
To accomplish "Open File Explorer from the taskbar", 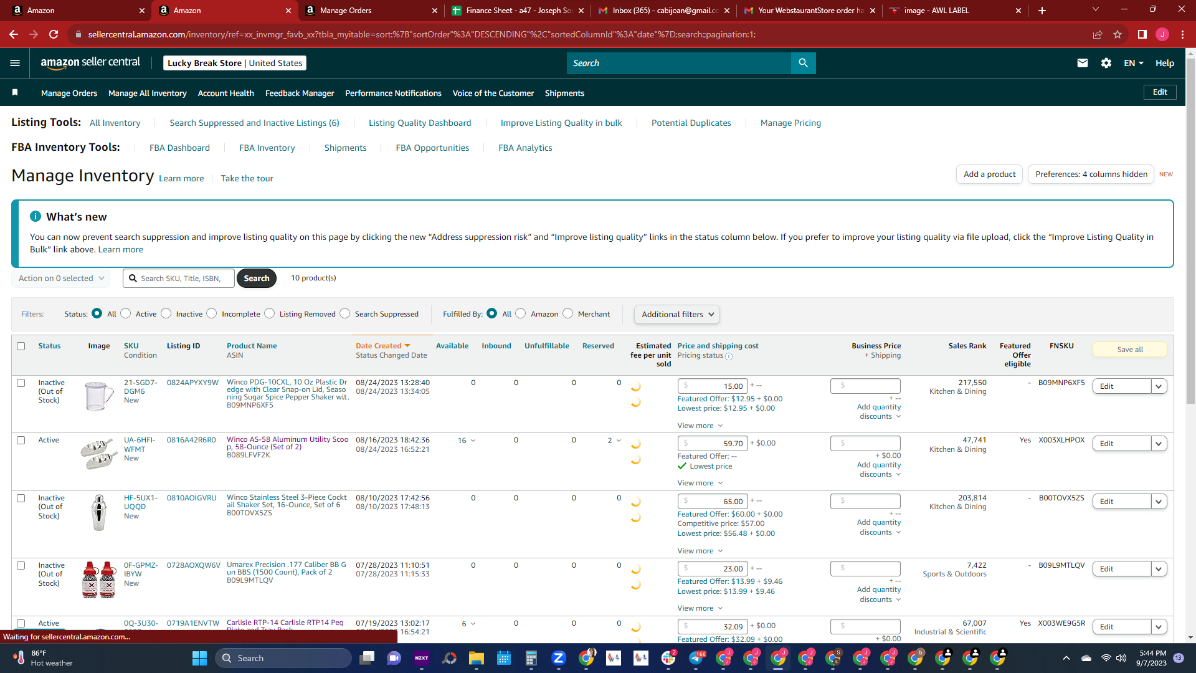I will point(477,658).
